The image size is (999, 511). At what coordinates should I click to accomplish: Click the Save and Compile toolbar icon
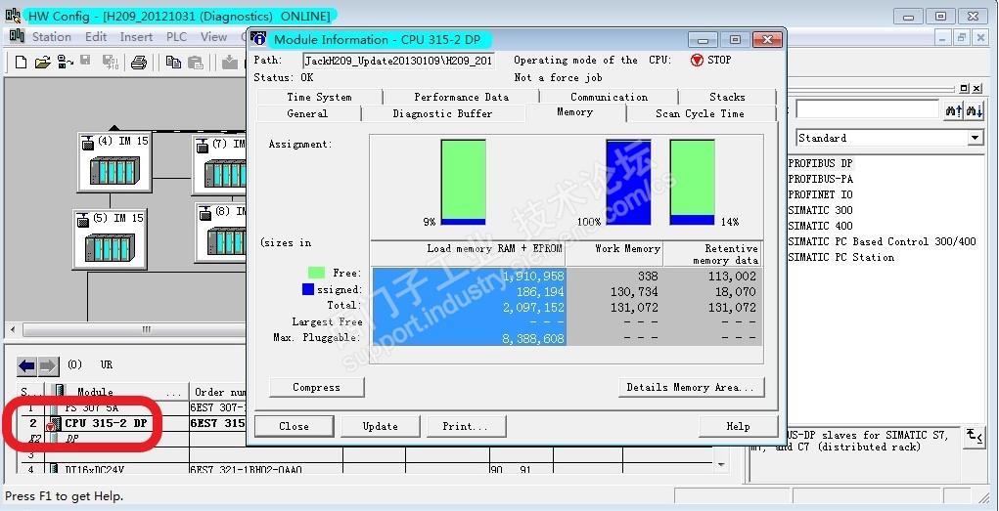pyautogui.click(x=111, y=62)
